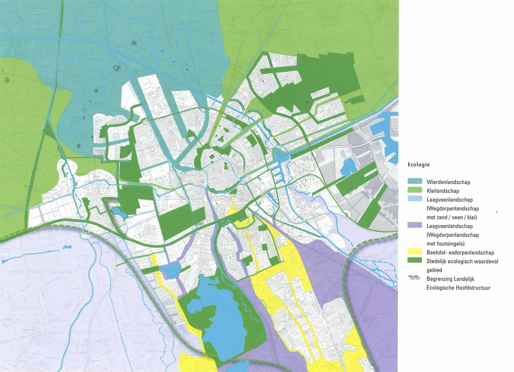This screenshot has height=372, width=514.
Task: Select the Wierdenlandschap legend label
Action: click(x=448, y=182)
